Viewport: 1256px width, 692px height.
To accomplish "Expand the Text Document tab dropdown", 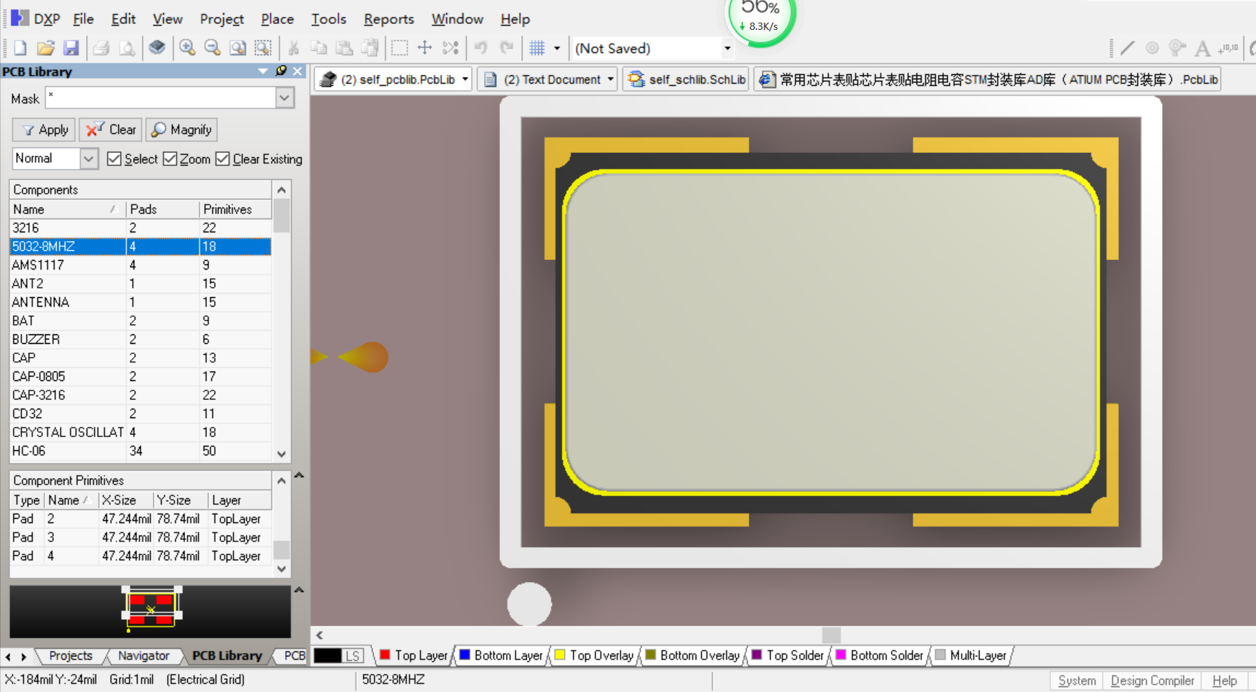I will pyautogui.click(x=610, y=79).
